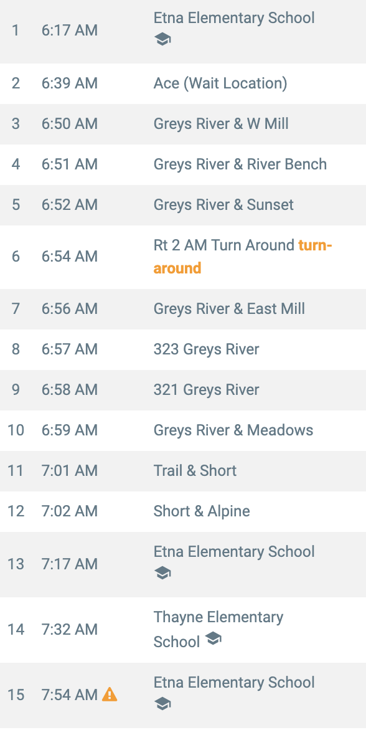Select the Ace (Wait Location) stop
The height and width of the screenshot is (730, 366).
(x=183, y=83)
